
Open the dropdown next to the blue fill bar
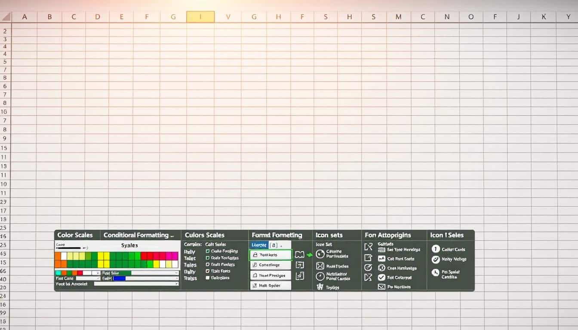coord(177,278)
